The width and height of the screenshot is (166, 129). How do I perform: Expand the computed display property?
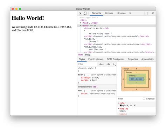click(118, 108)
